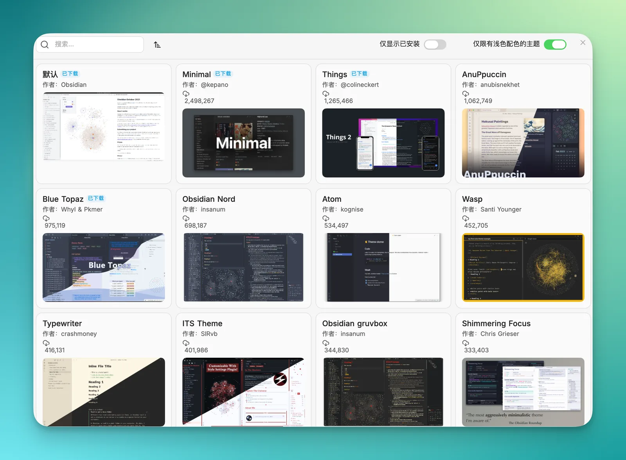Click the 已下载 badge beside Things

(359, 74)
